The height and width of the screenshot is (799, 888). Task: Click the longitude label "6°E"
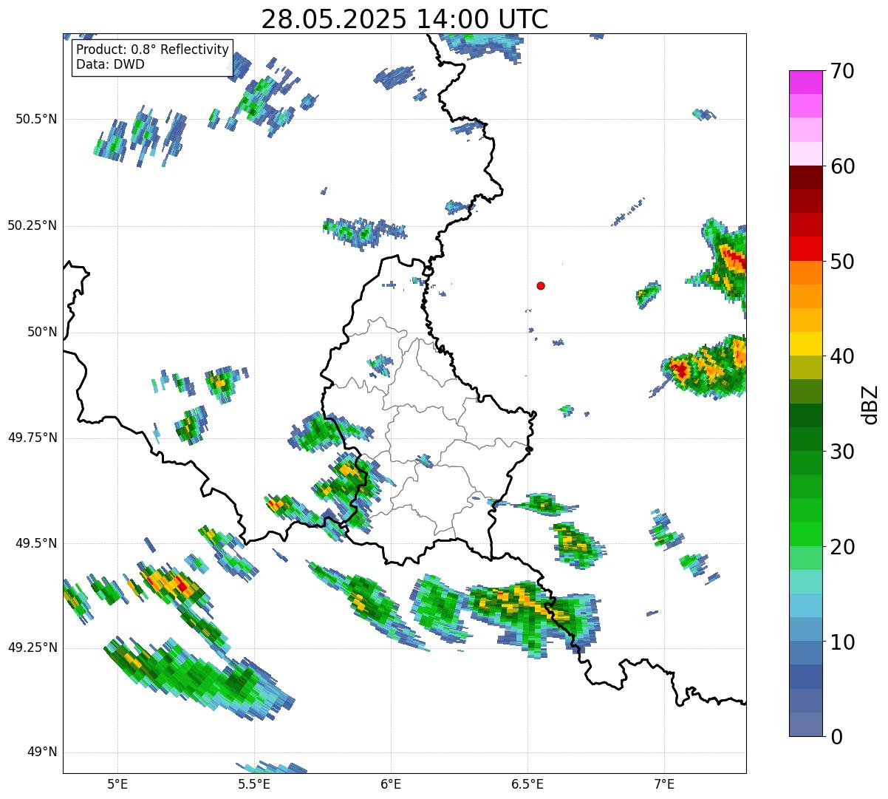click(x=391, y=783)
